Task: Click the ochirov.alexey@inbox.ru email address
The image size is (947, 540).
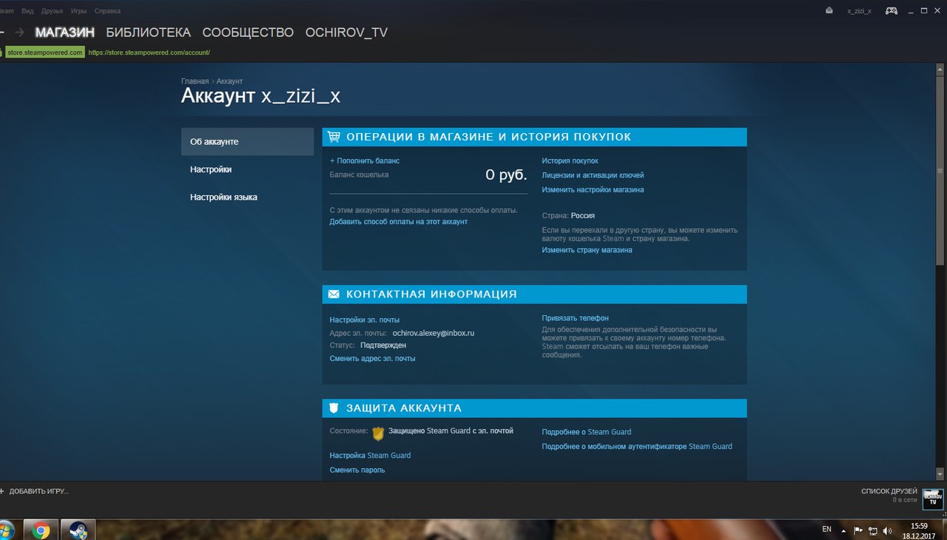Action: click(x=433, y=333)
